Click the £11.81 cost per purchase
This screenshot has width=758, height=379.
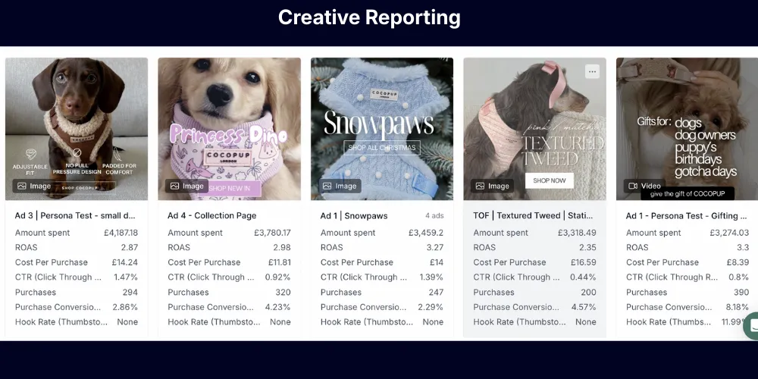(280, 262)
